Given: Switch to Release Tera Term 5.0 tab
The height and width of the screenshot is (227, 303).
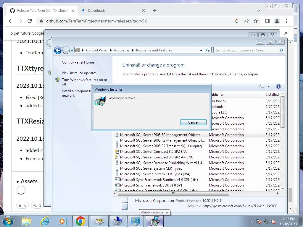Looking at the screenshot, I should click(x=42, y=11).
